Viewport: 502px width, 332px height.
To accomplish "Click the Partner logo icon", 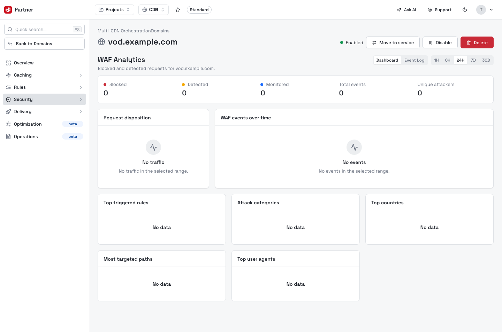I will [8, 10].
